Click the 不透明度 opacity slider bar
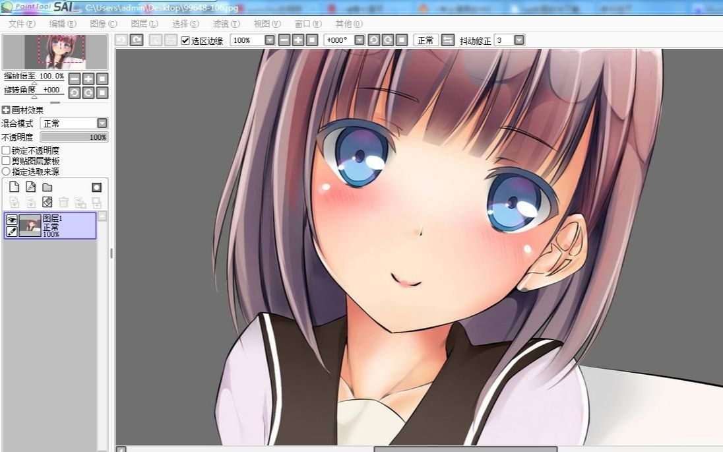Viewport: 723px width, 452px height. (x=74, y=137)
